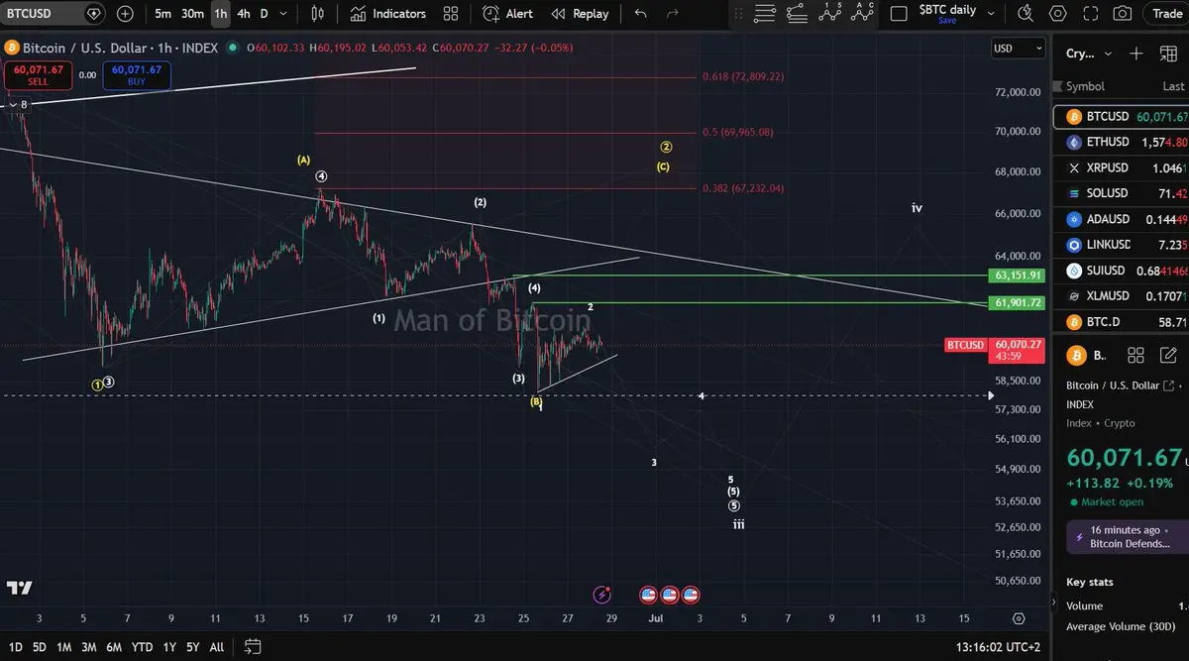The height and width of the screenshot is (661, 1189).
Task: Select BTCUSD row in the watchlist
Action: [1121, 117]
